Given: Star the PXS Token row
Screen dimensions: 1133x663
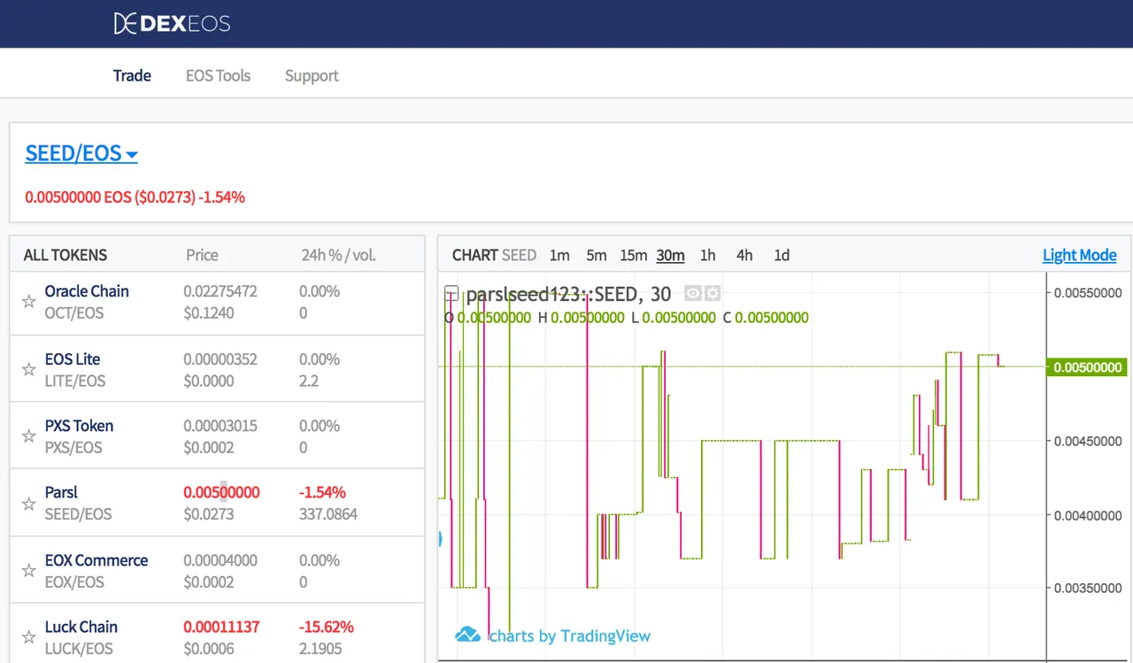Looking at the screenshot, I should [x=28, y=436].
